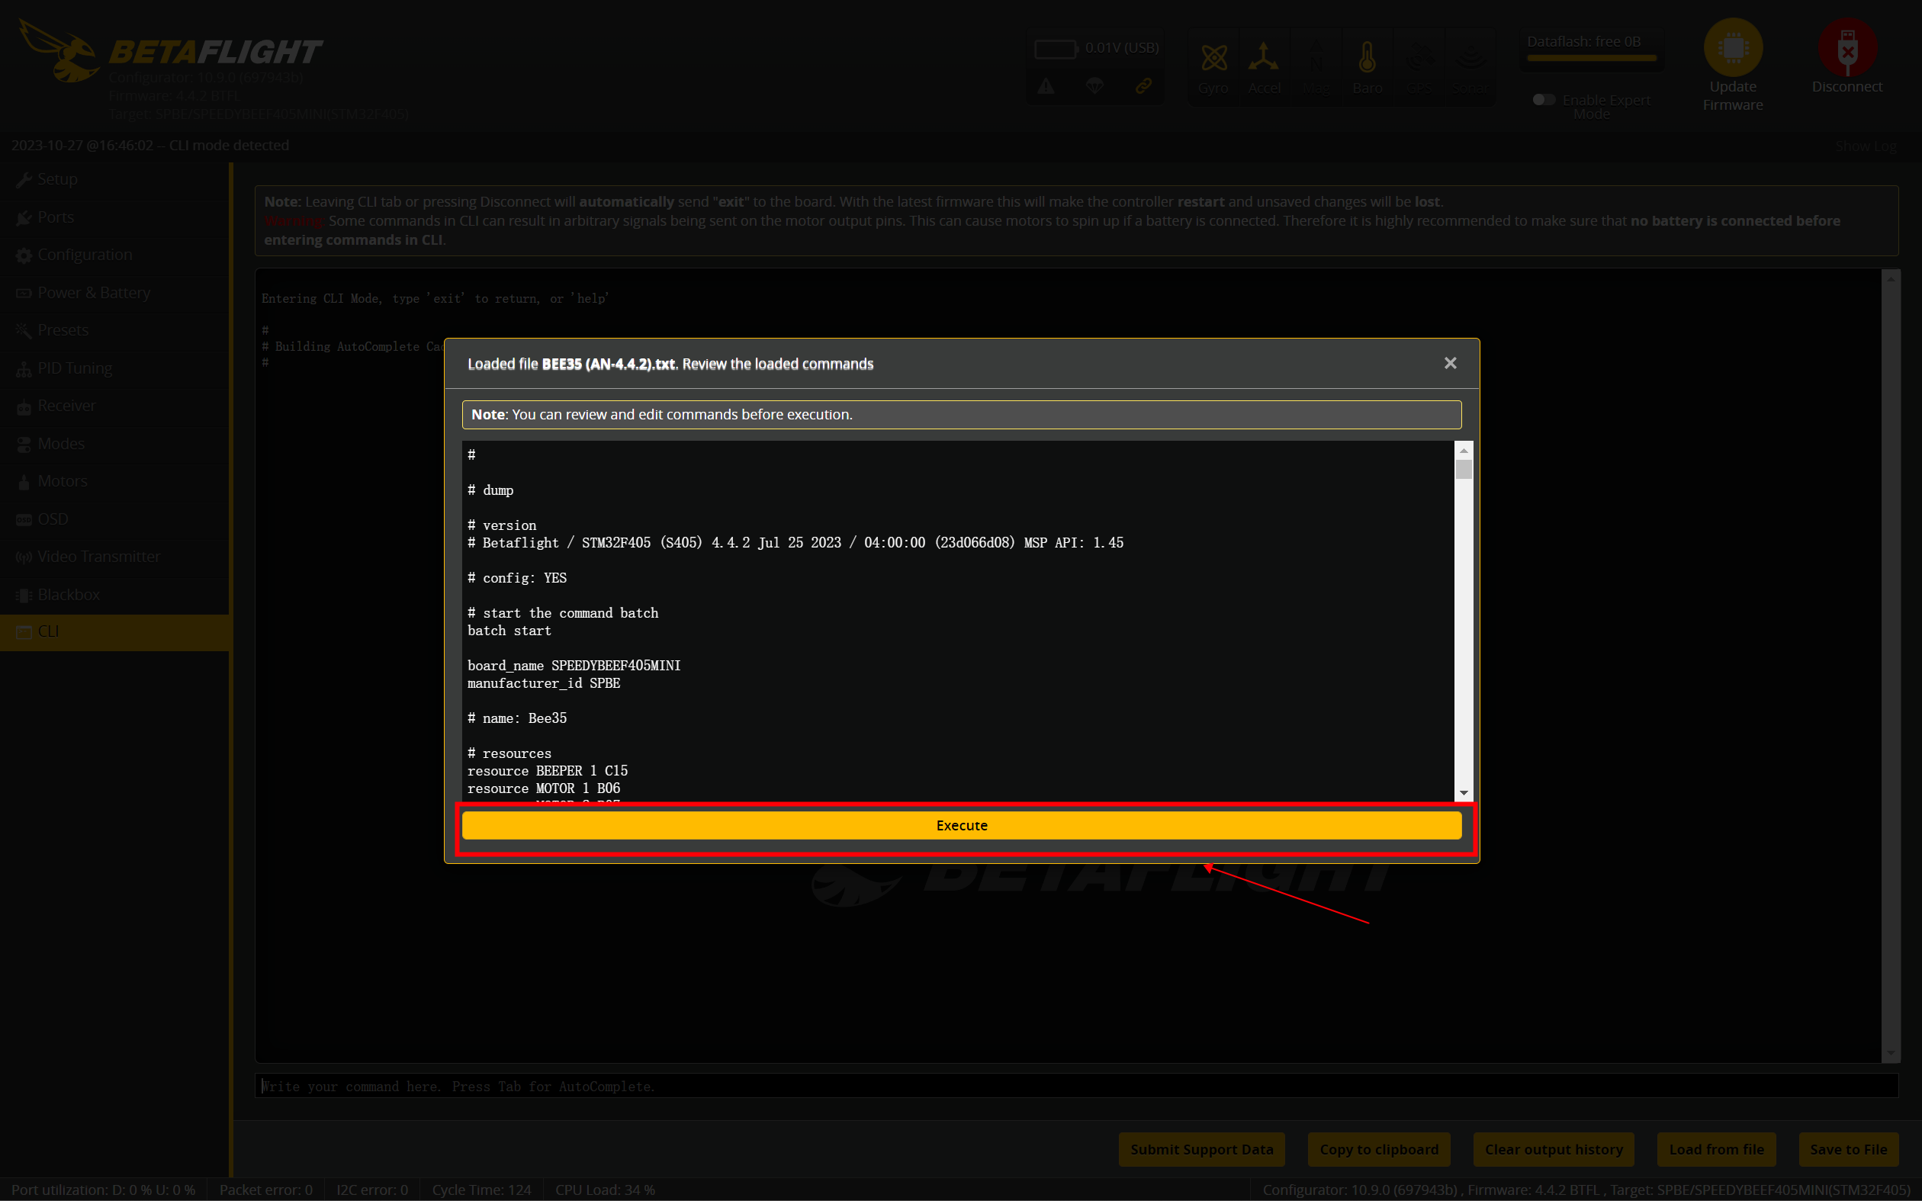
Task: Open the Presets tab
Action: click(x=115, y=330)
